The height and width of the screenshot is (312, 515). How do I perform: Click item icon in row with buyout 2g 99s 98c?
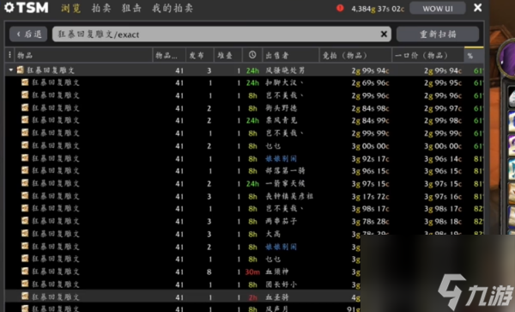[x=25, y=120]
